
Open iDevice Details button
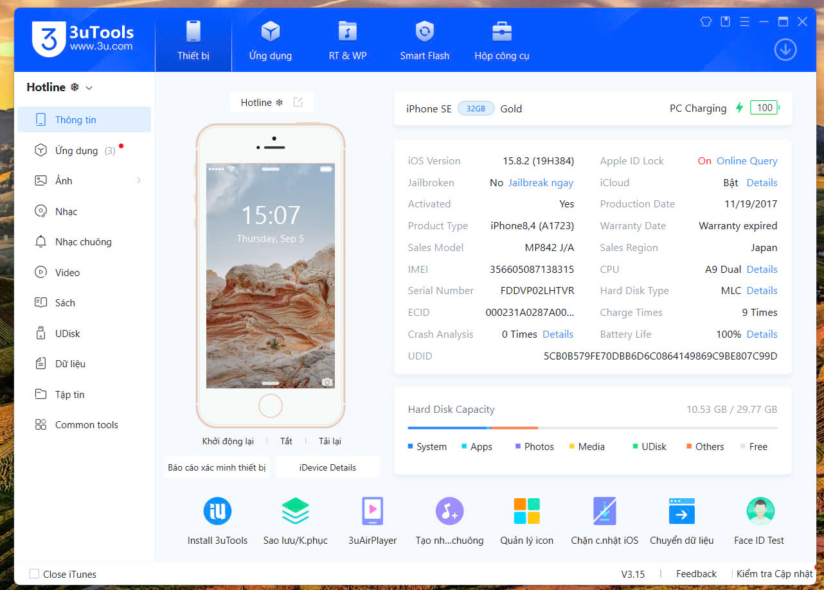pyautogui.click(x=328, y=467)
